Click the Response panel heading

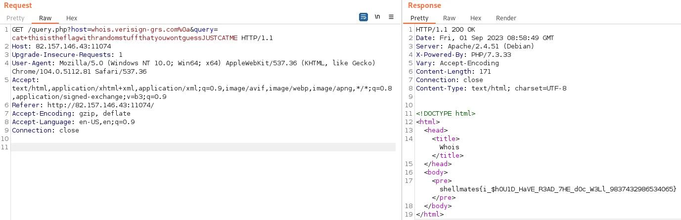pos(424,5)
